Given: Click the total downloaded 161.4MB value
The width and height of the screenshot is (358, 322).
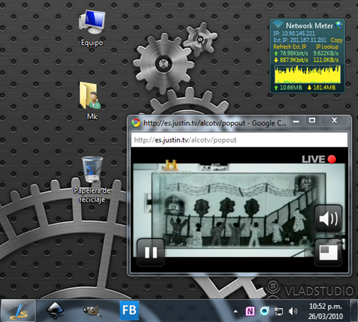Looking at the screenshot, I should coord(325,88).
